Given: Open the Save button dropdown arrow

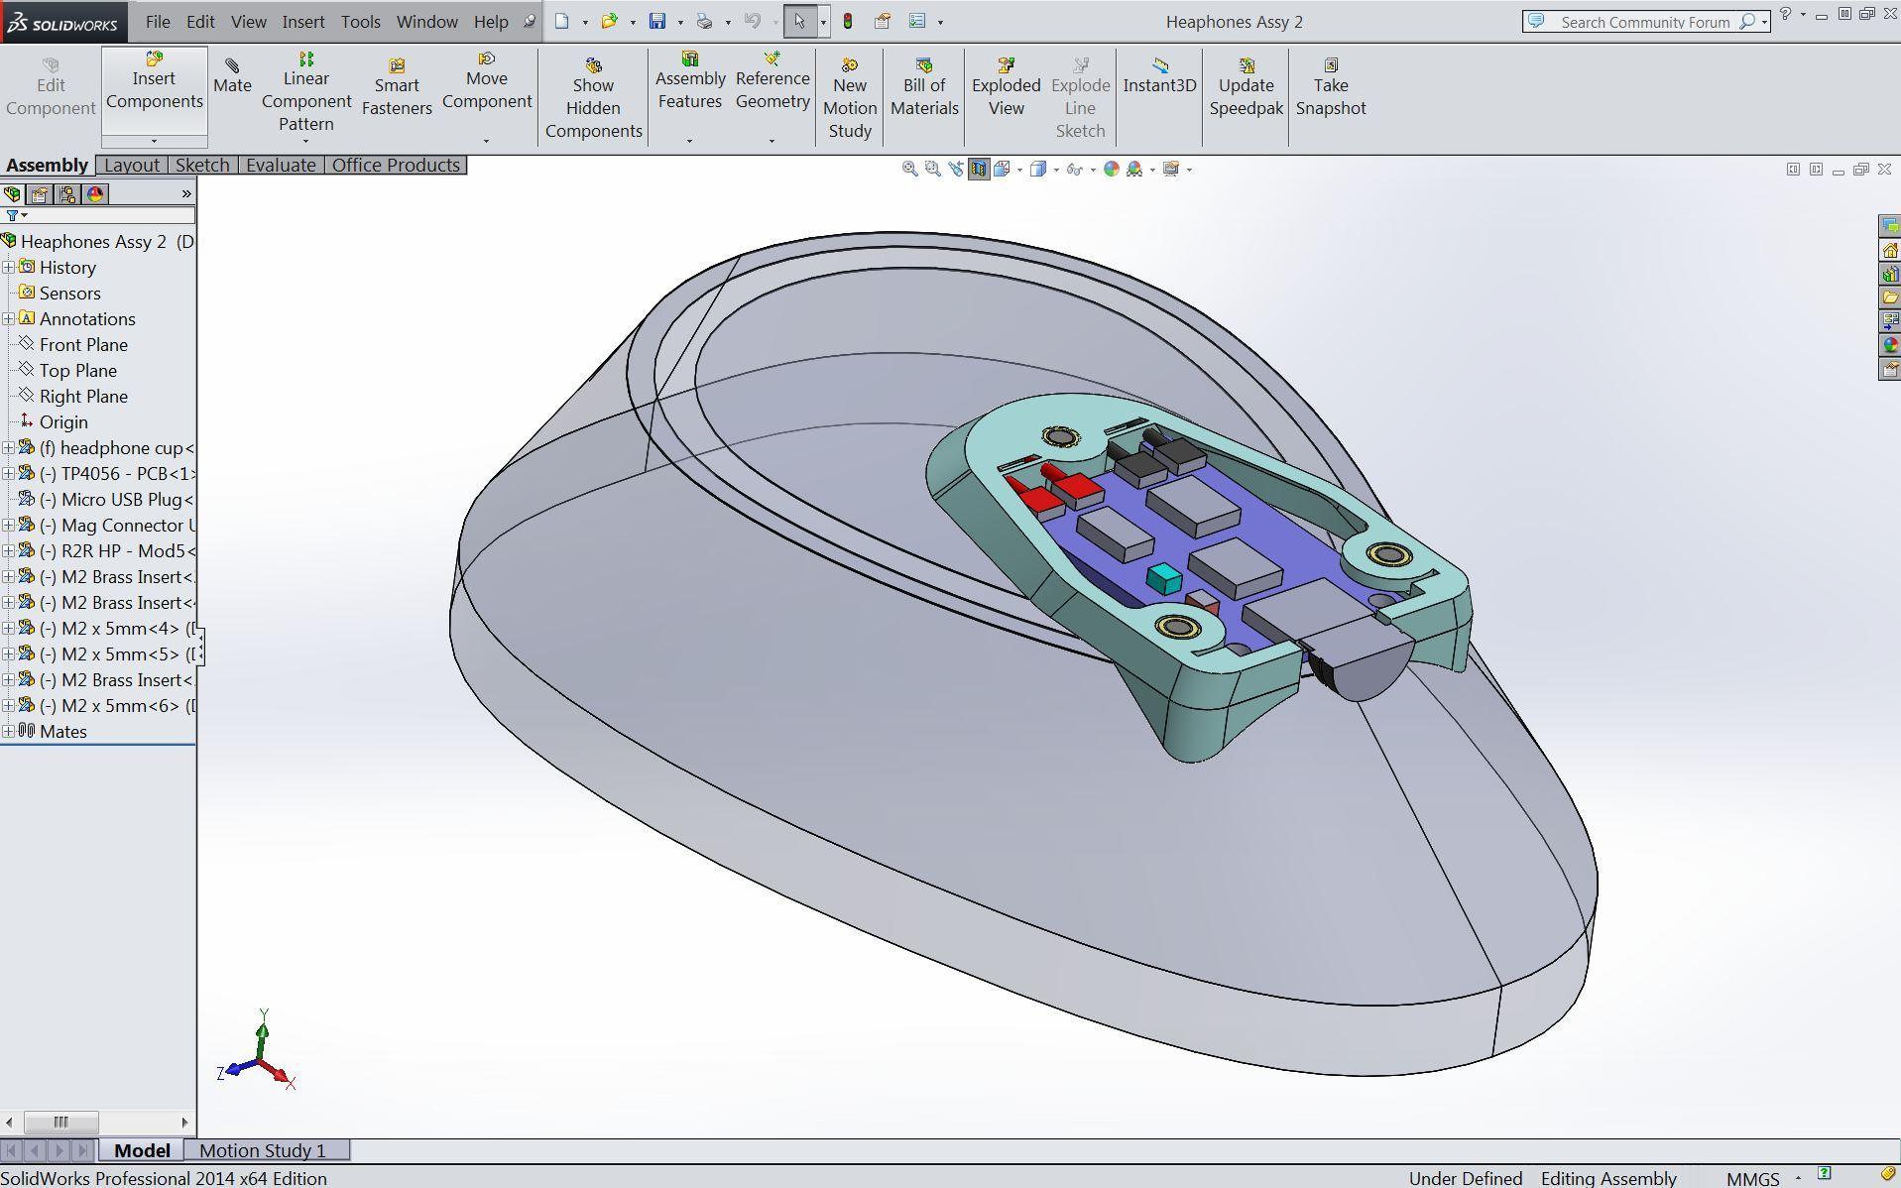Looking at the screenshot, I should click(x=679, y=22).
